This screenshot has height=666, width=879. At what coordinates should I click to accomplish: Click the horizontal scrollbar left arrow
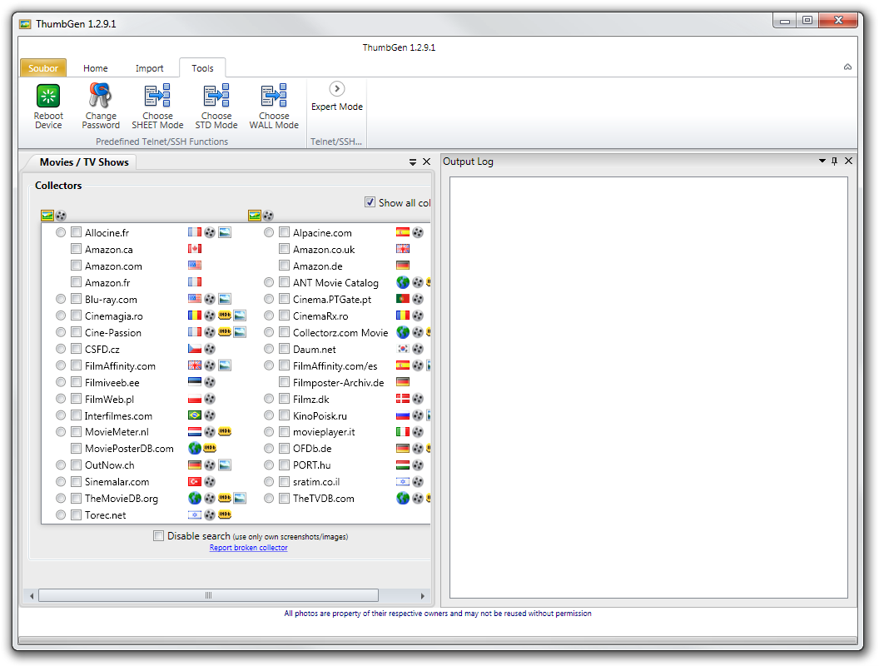32,596
